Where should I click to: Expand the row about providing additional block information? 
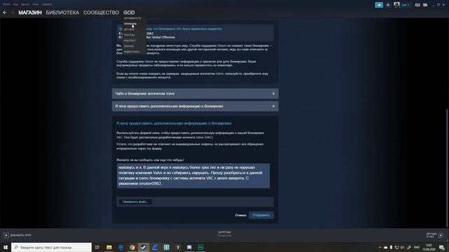click(x=195, y=106)
